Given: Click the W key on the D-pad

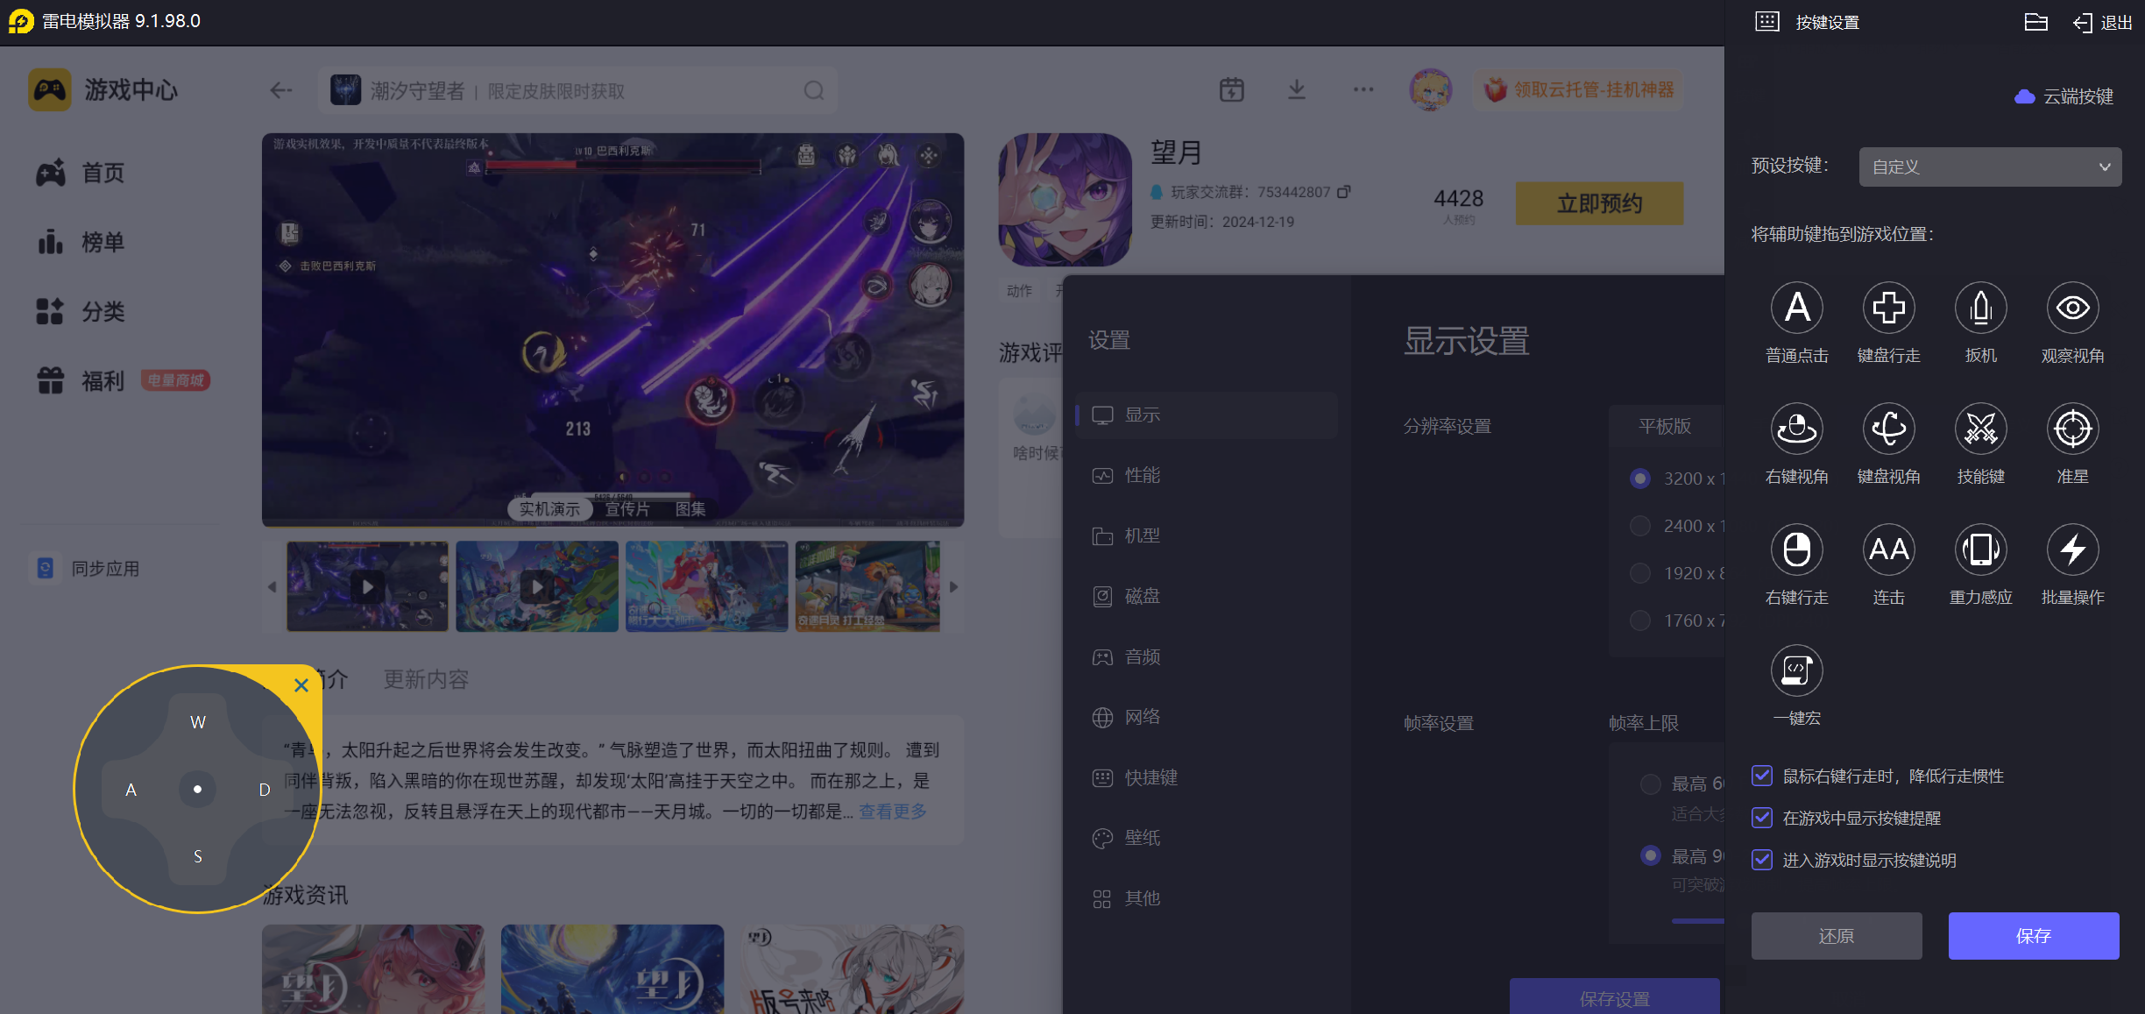Looking at the screenshot, I should pyautogui.click(x=198, y=722).
